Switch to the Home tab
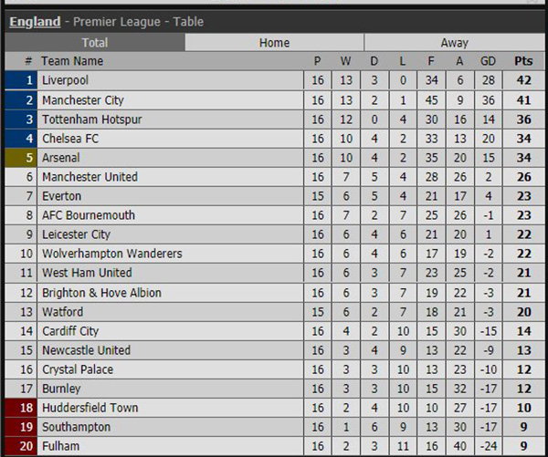The image size is (548, 457). (x=274, y=43)
